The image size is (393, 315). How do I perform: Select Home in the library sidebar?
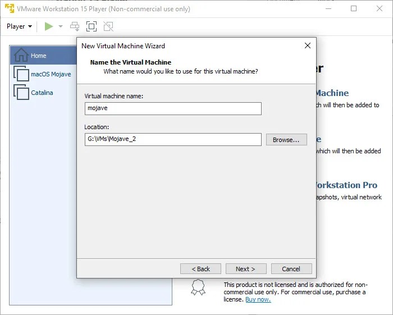(43, 56)
